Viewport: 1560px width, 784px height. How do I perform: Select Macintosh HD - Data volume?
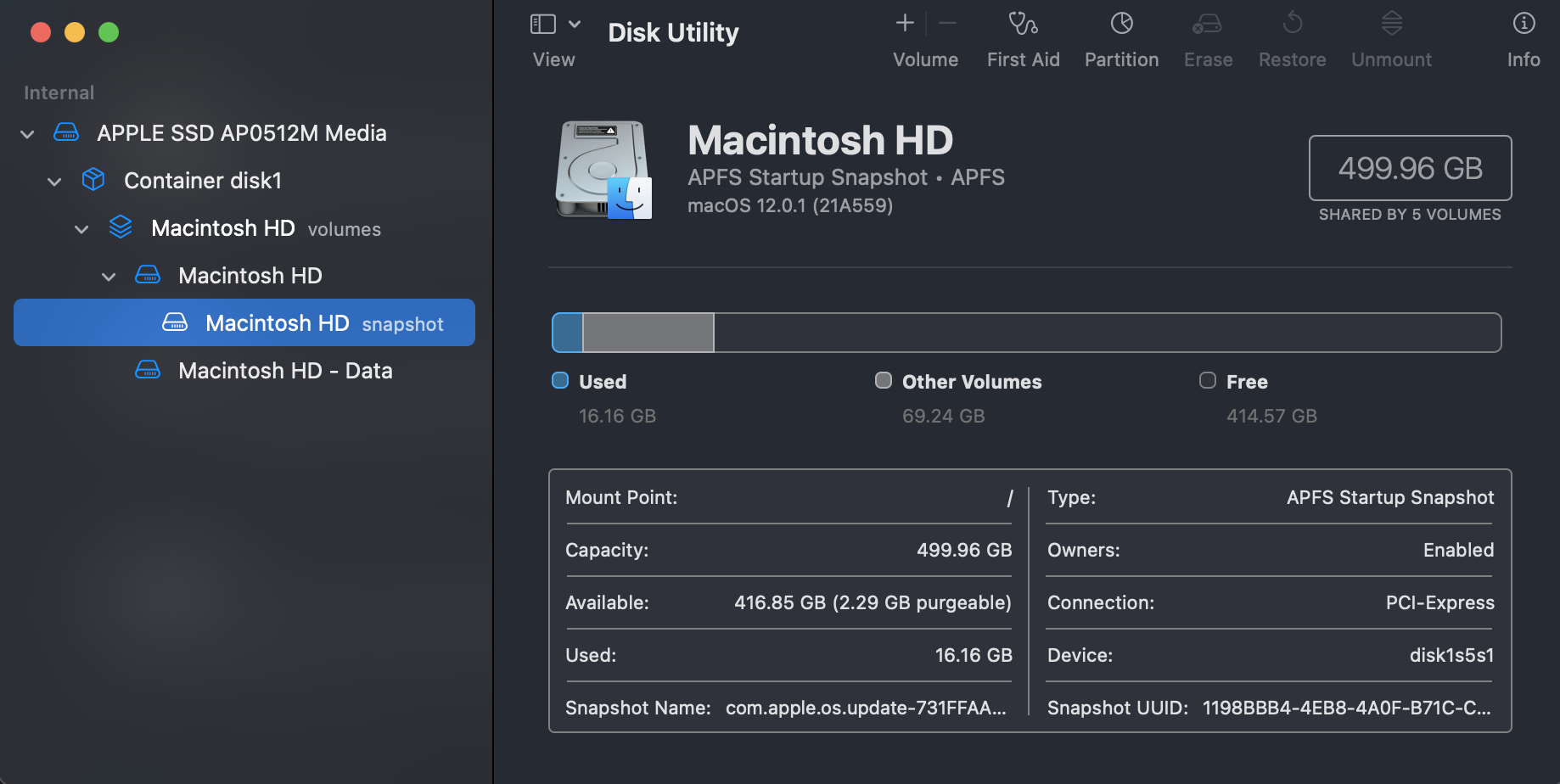285,371
